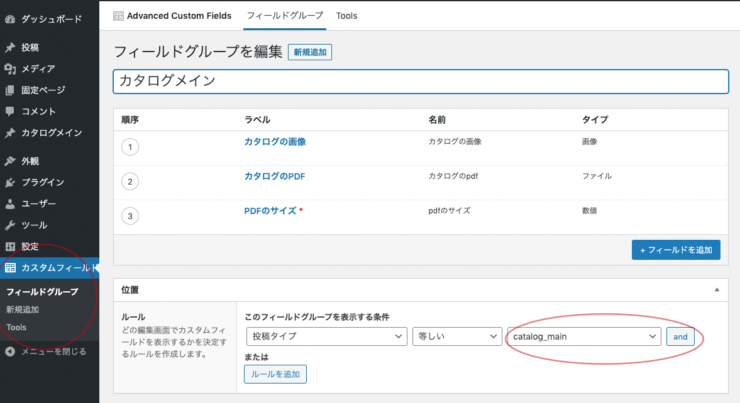Open the ダッシュボード menu
Viewport: 740px width, 403px height.
point(52,19)
